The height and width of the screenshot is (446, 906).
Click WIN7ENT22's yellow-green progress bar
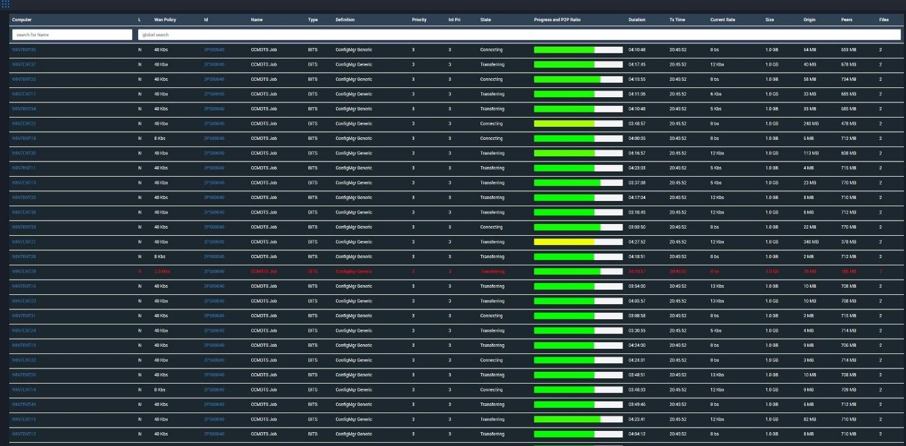pyautogui.click(x=564, y=123)
